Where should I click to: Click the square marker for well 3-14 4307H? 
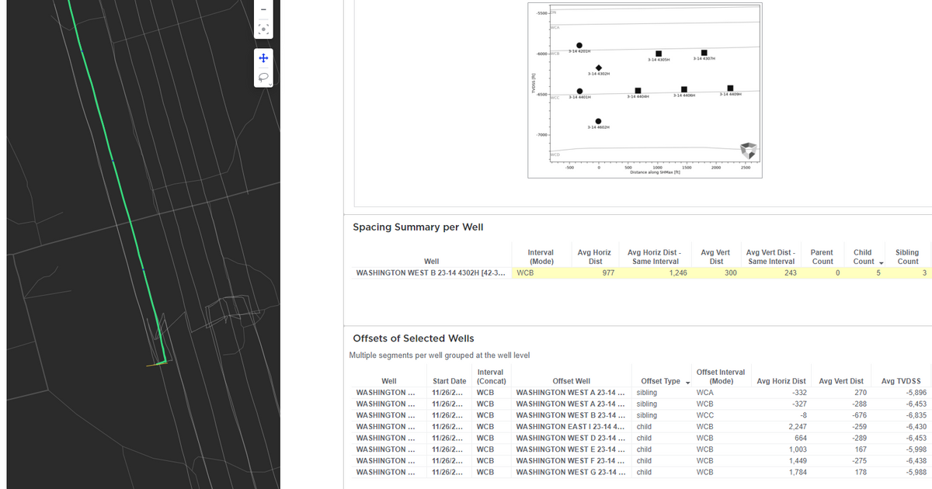pos(704,52)
